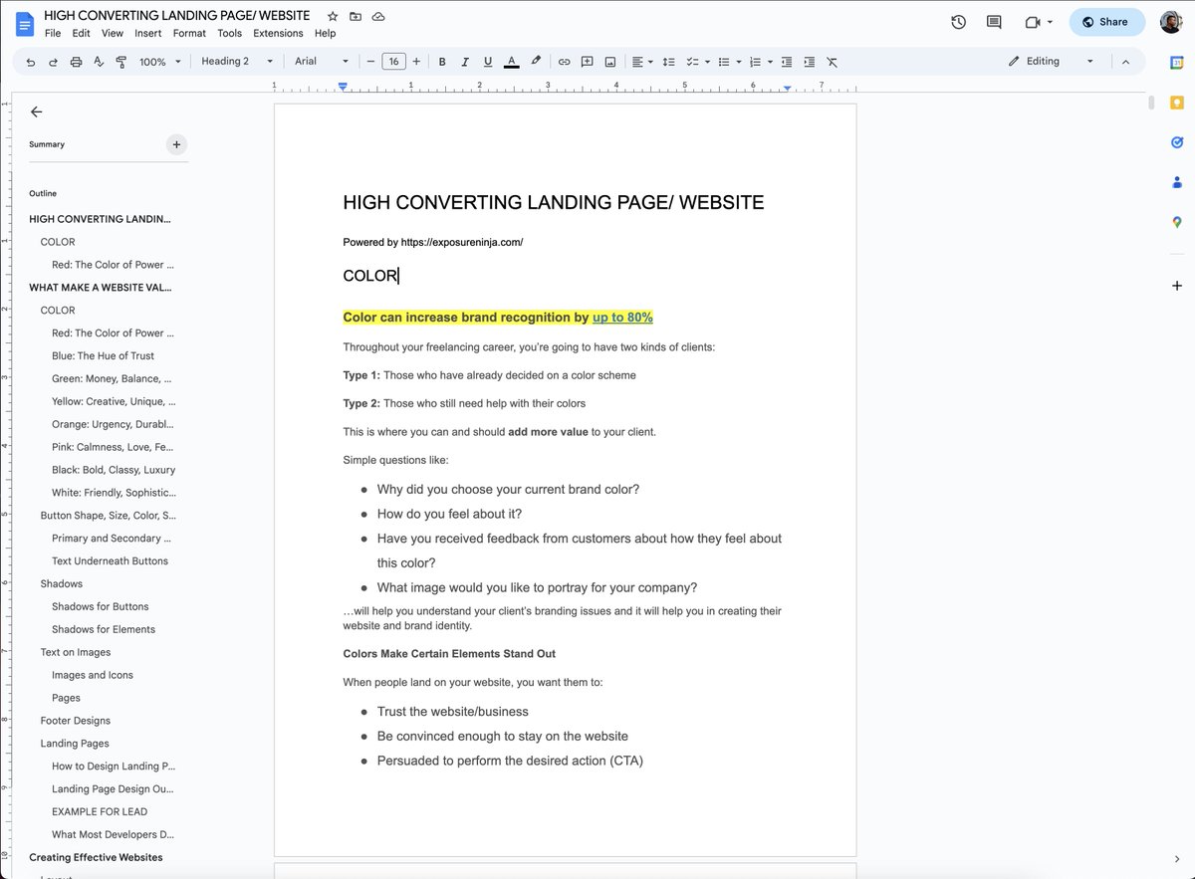Toggle bold formatting in the toolbar
This screenshot has height=879, width=1195.
click(441, 61)
